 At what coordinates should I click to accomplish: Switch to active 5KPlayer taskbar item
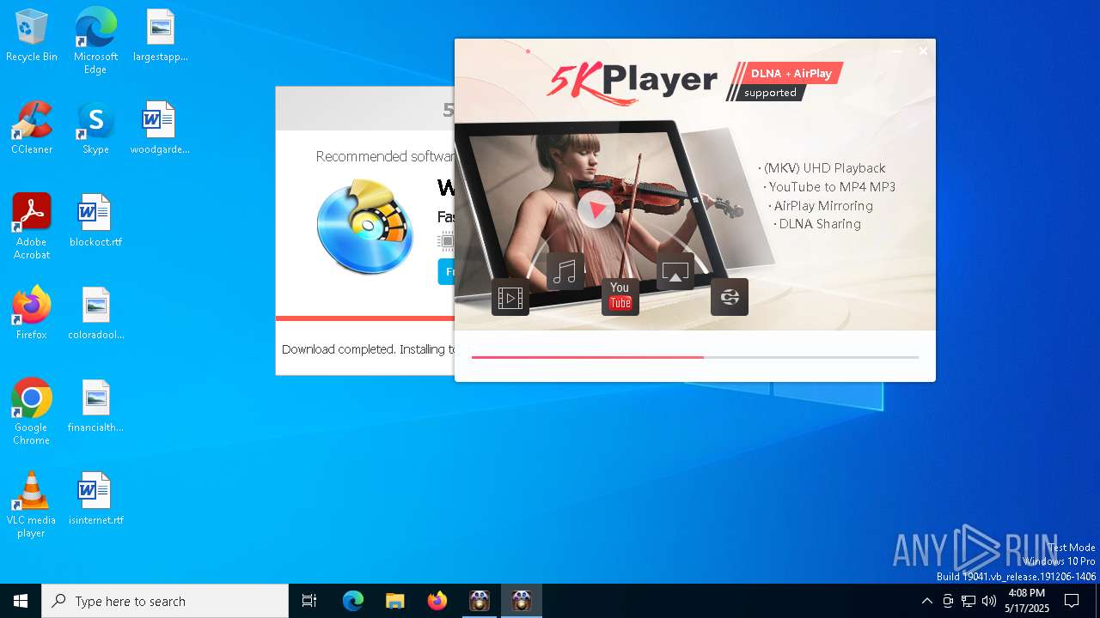point(522,601)
